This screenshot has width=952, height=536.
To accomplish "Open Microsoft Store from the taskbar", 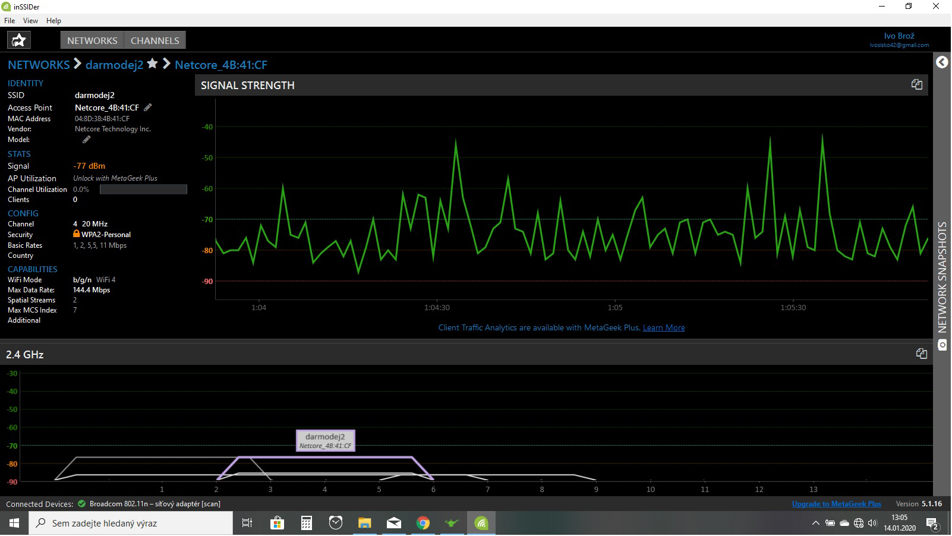I will pos(277,524).
